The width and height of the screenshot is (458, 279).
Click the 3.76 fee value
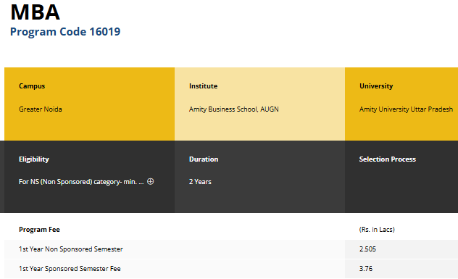pos(366,269)
